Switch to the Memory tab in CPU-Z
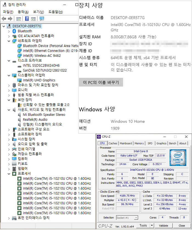This screenshot has height=230, width=192. (x=139, y=143)
